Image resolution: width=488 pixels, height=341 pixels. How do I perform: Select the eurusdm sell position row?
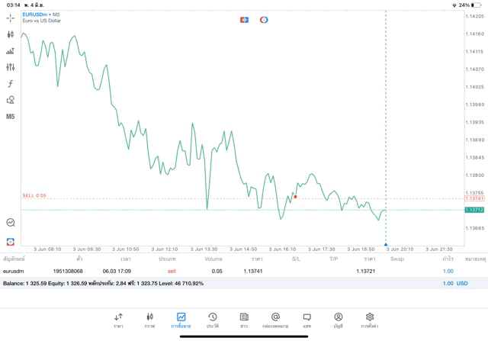[x=229, y=271]
